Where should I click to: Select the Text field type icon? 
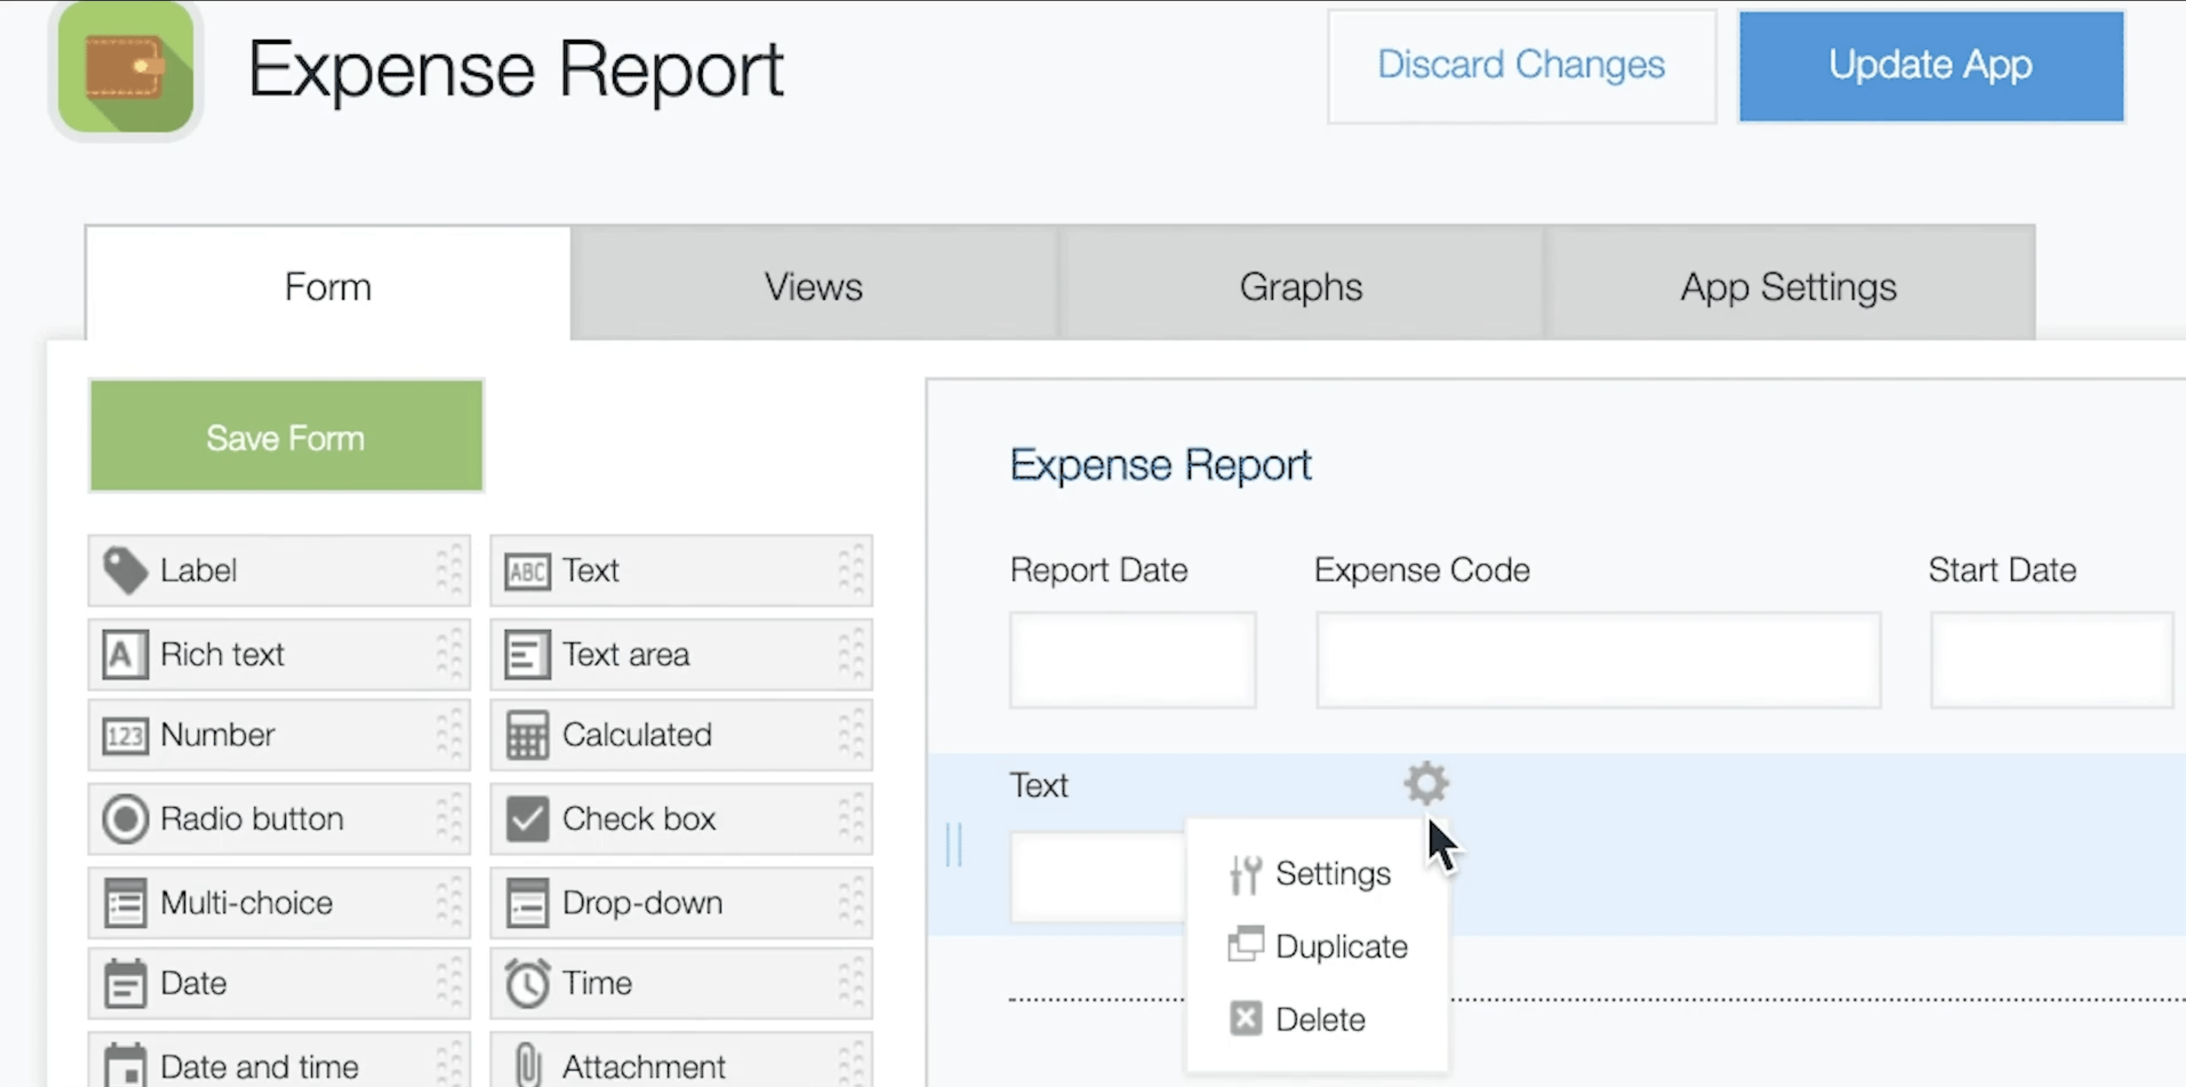(528, 571)
